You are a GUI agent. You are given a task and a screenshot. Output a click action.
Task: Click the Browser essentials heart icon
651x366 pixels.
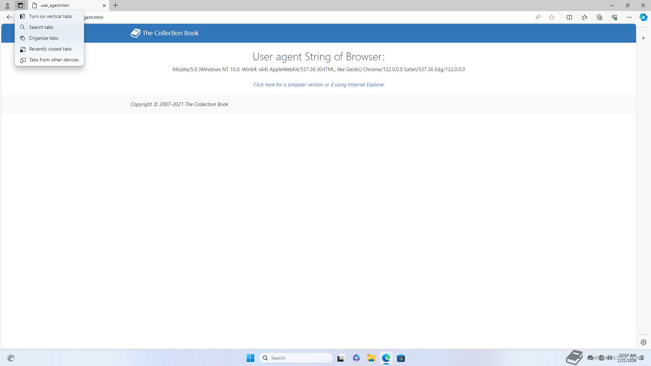tap(614, 17)
